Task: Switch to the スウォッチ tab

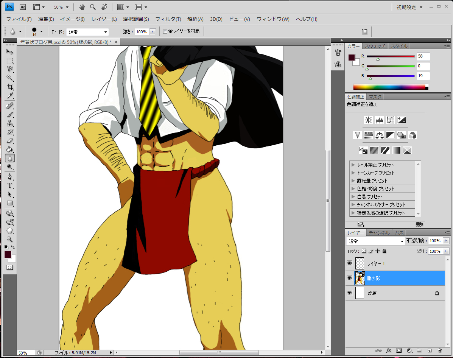Action: click(375, 46)
